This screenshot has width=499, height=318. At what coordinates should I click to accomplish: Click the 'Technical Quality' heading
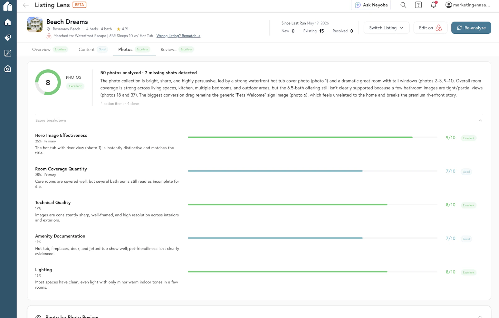point(53,202)
